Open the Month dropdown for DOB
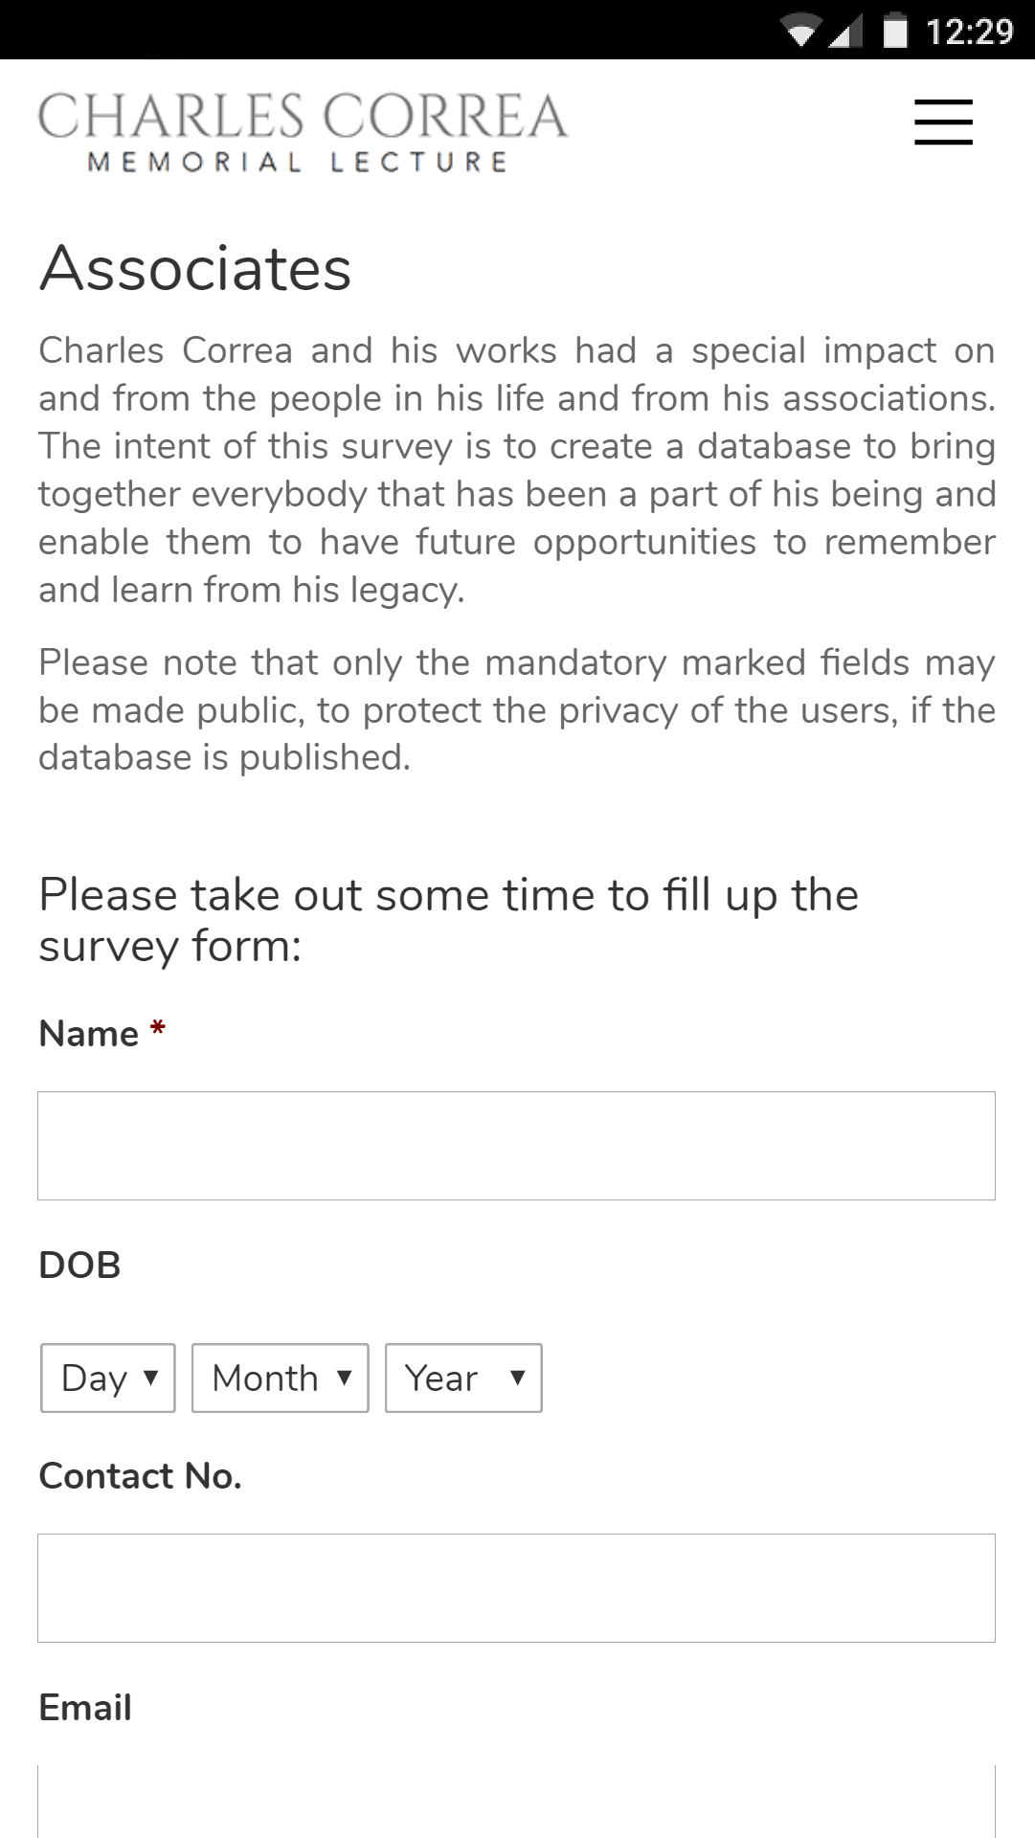 281,1378
